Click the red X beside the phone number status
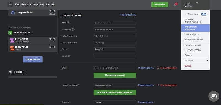 pos(158,85)
